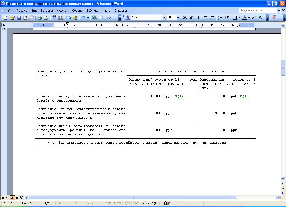
Task: Apply outside borders with the border icon
Action: coord(235,18)
